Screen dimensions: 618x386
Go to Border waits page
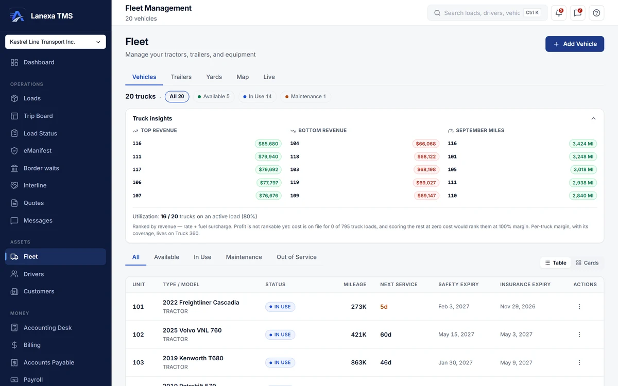point(56,168)
